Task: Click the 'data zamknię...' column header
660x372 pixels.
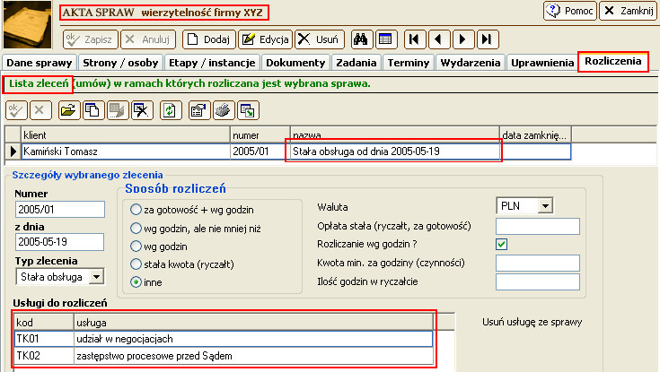Action: (x=535, y=135)
